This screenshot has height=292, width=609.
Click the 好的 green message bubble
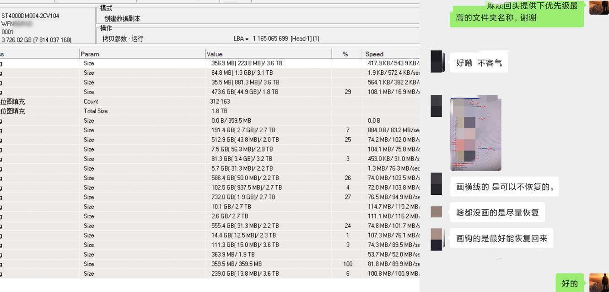569,283
